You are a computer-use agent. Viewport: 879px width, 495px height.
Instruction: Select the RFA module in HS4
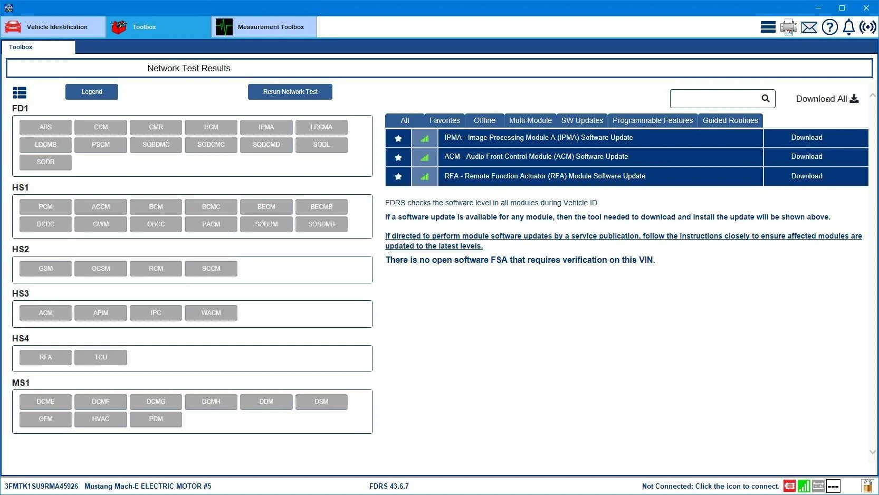tap(45, 357)
